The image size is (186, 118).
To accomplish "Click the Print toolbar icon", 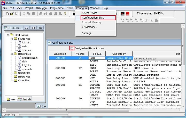I will 41,14.
